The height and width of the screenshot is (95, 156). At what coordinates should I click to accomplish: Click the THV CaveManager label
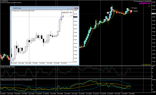tap(142, 1)
